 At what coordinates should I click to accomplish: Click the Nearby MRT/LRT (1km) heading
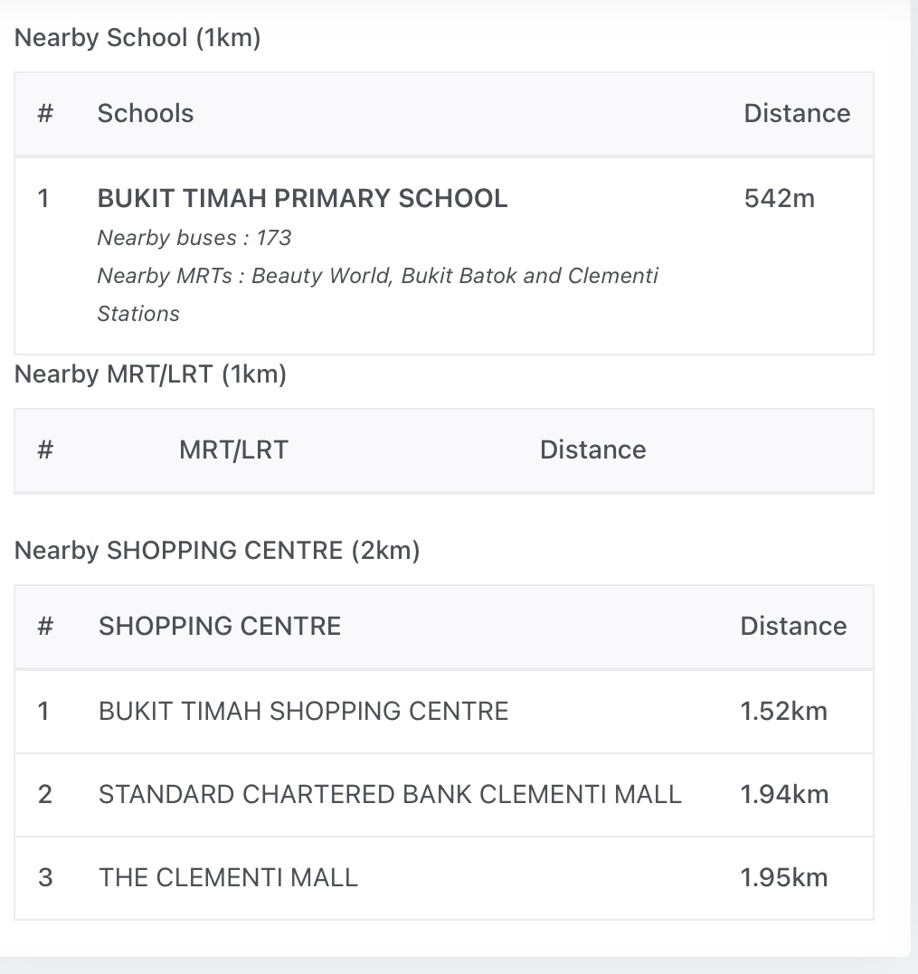(150, 374)
